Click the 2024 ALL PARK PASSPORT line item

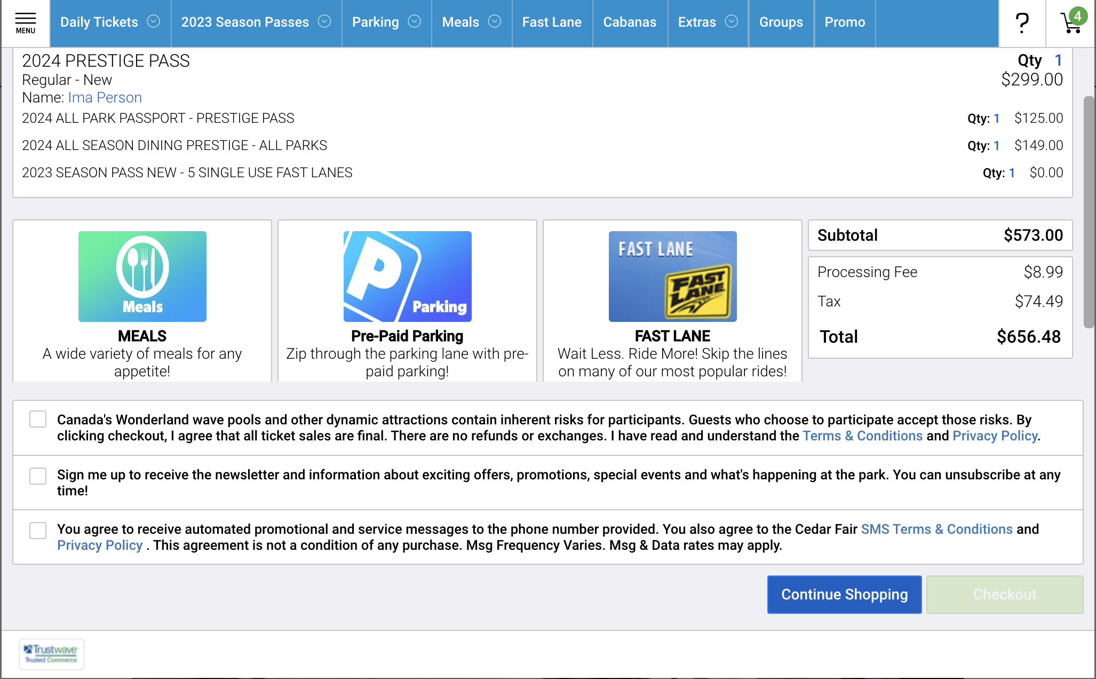(x=158, y=118)
